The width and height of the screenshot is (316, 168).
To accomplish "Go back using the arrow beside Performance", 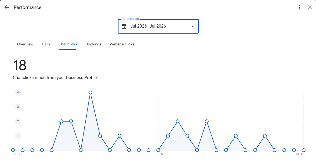I will pos(7,7).
